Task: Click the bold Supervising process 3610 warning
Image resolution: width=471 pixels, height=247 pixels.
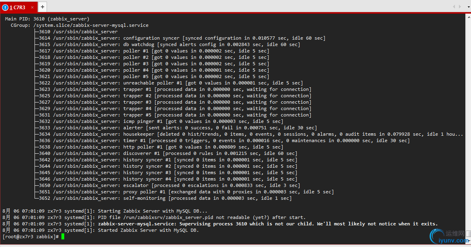Action: tap(268, 224)
